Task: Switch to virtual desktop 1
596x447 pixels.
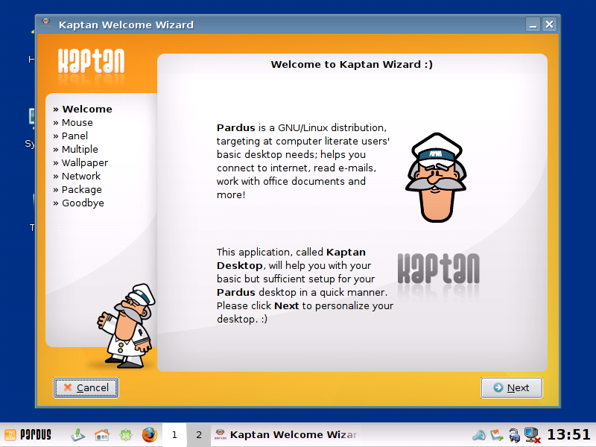Action: point(174,434)
